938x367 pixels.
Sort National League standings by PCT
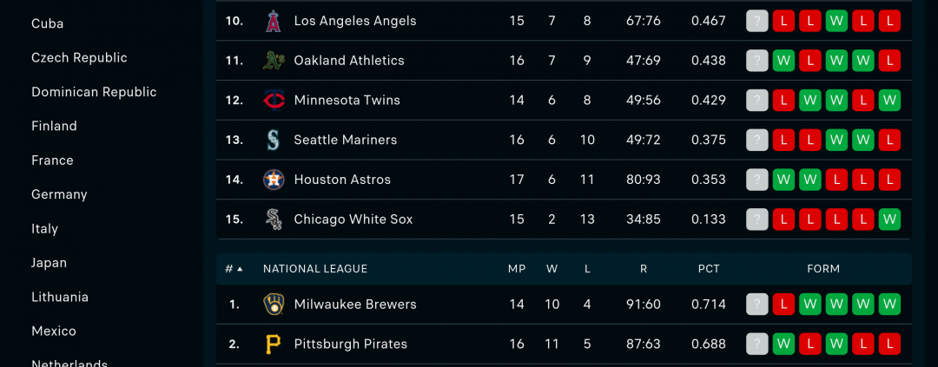point(709,269)
